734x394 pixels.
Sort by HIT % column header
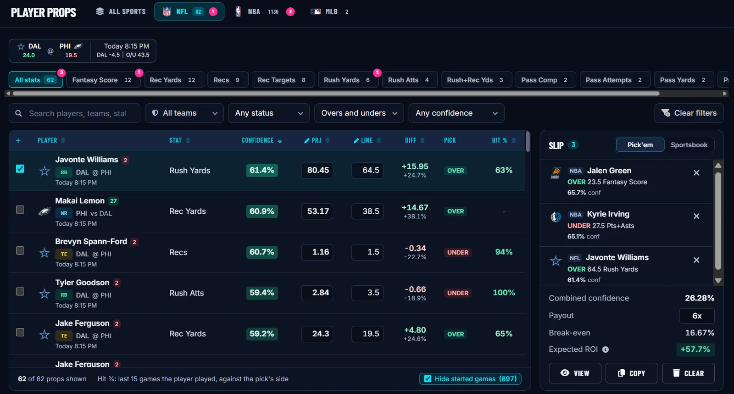[504, 140]
